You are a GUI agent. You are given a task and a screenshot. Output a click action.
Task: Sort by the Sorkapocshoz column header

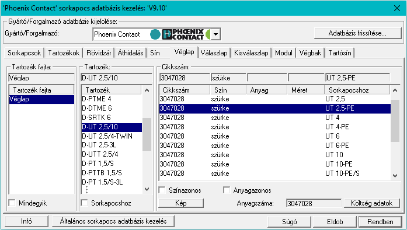coord(357,90)
